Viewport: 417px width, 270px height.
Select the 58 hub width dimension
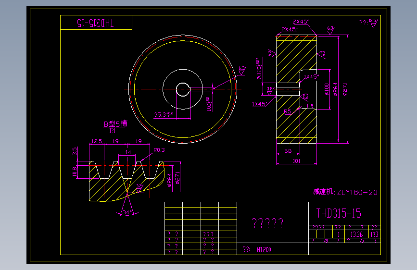(288, 151)
